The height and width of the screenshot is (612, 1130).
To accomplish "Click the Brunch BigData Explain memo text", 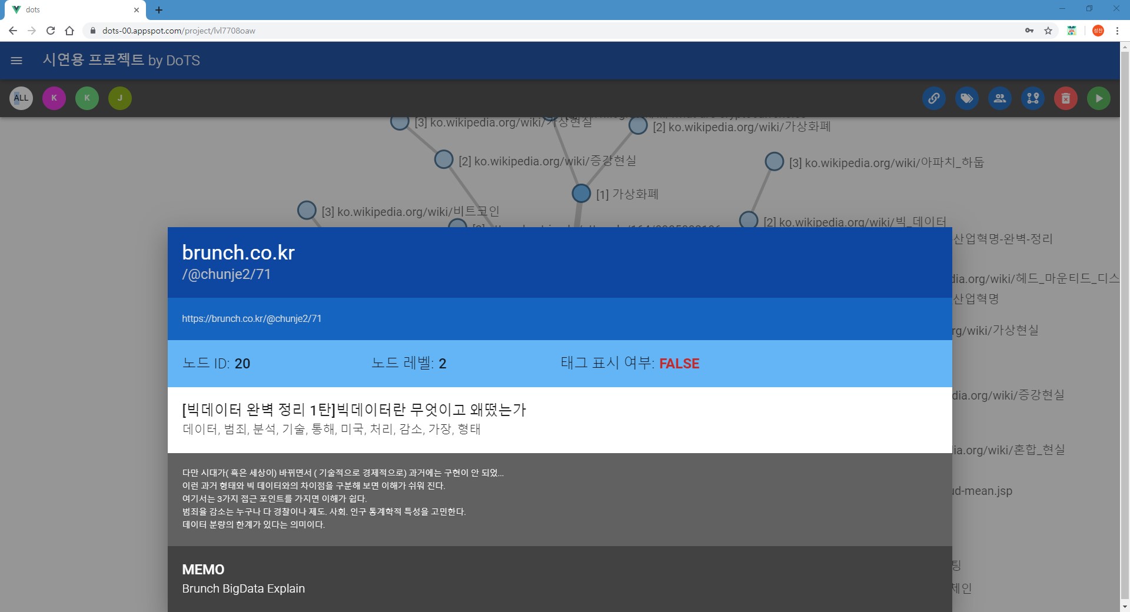I will [244, 588].
